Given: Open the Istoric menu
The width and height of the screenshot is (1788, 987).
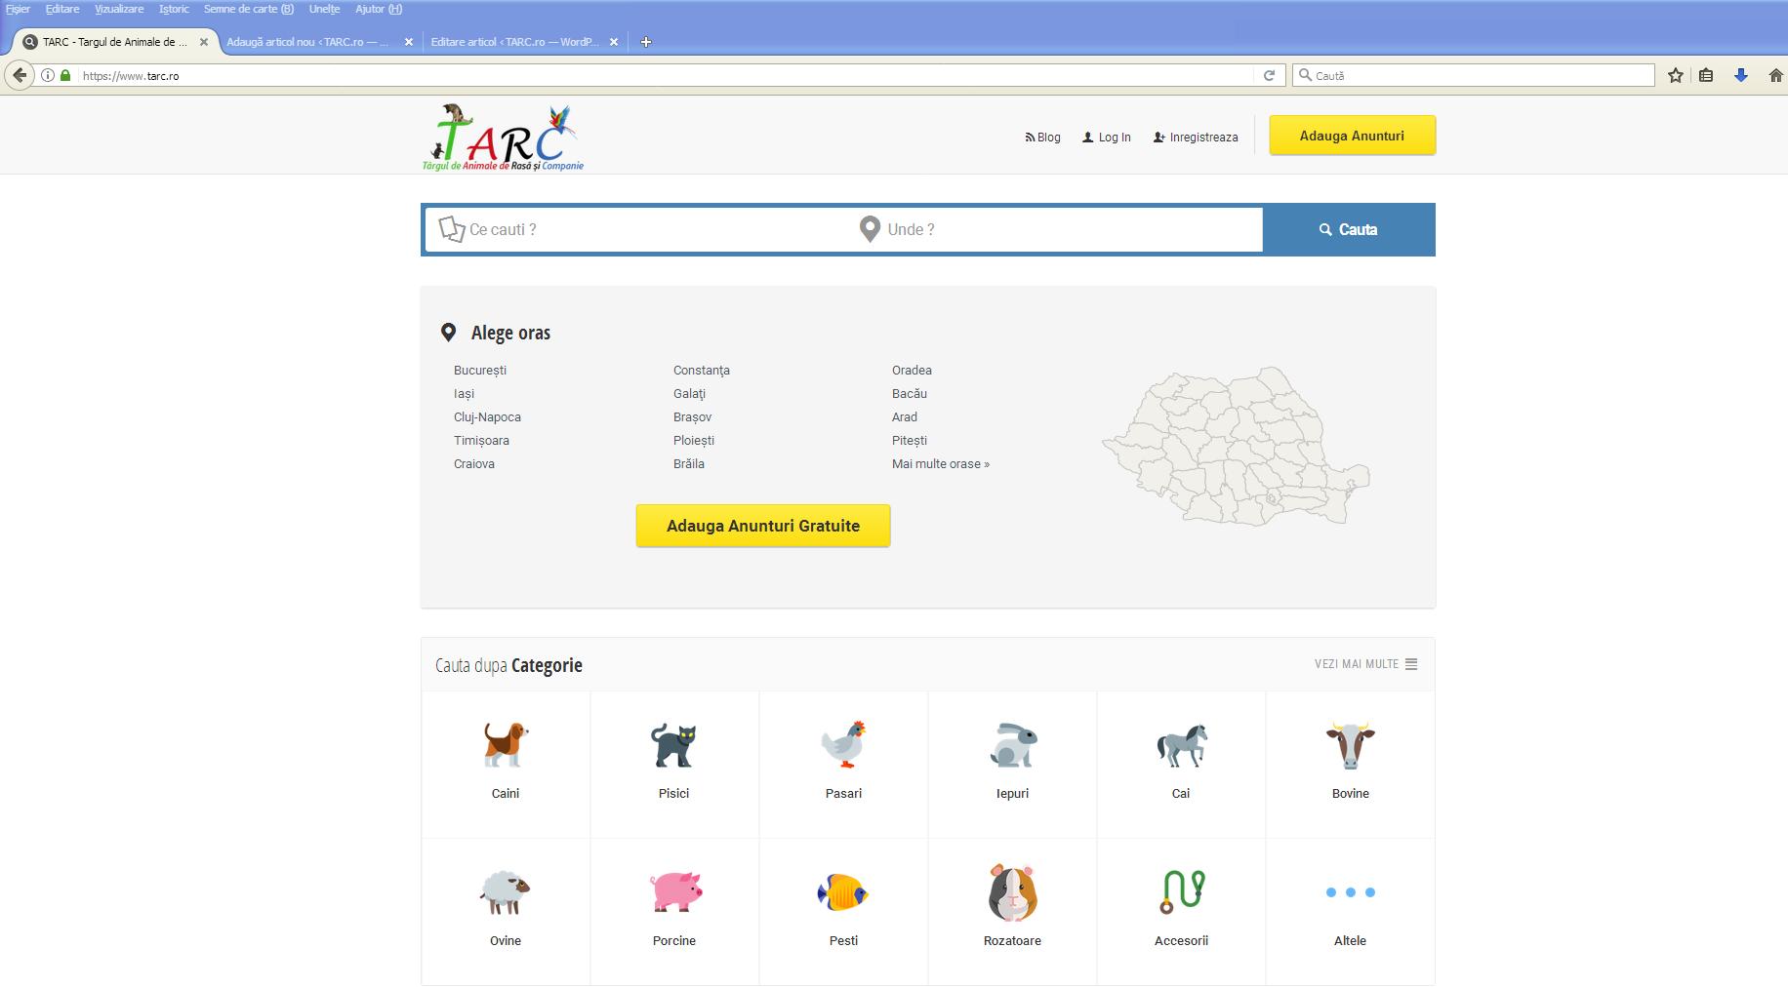Looking at the screenshot, I should 174,9.
